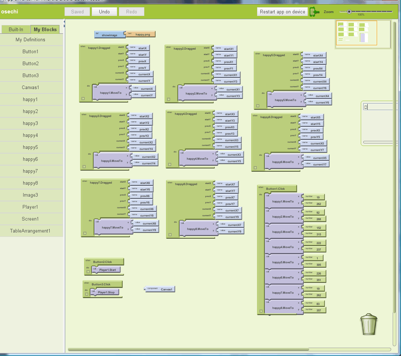Select the showimage definition block

[110, 35]
